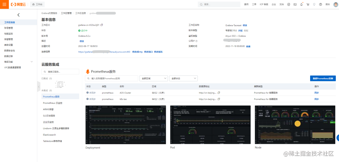Open the 支持 menu
Image resolution: width=339 pixels, height=162 pixels.
pyautogui.click(x=282, y=4)
